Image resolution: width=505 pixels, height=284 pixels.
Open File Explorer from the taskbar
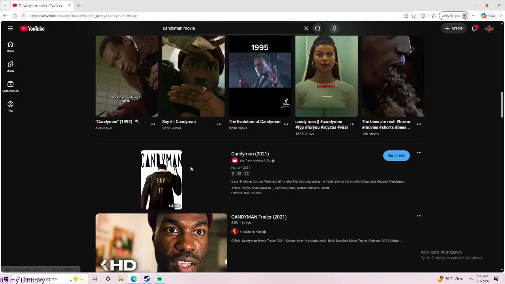tap(121, 279)
